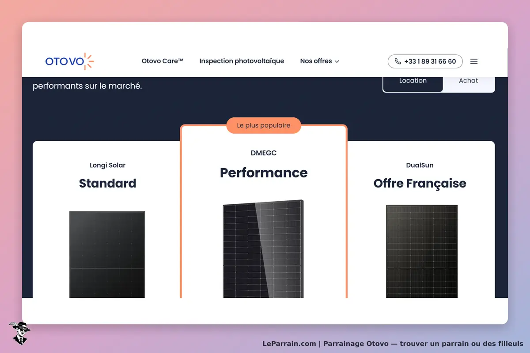The image size is (530, 353).
Task: Click the Le plus populaire badge
Action: tap(264, 125)
